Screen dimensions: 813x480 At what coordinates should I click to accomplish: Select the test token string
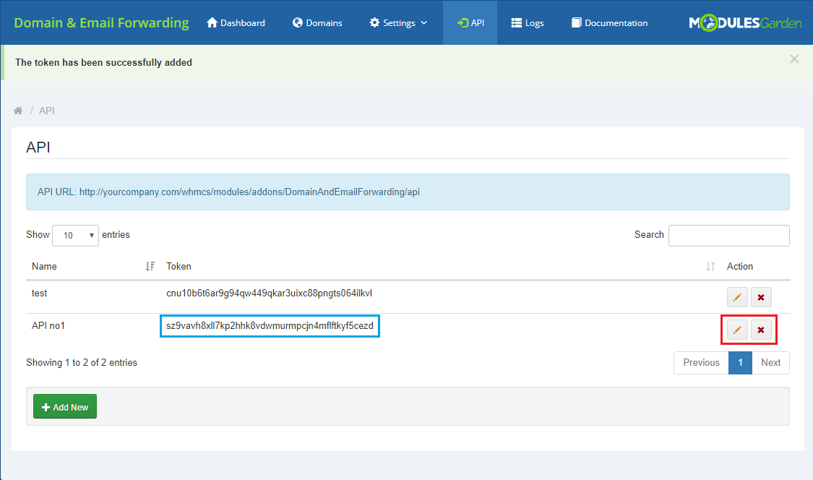(269, 293)
